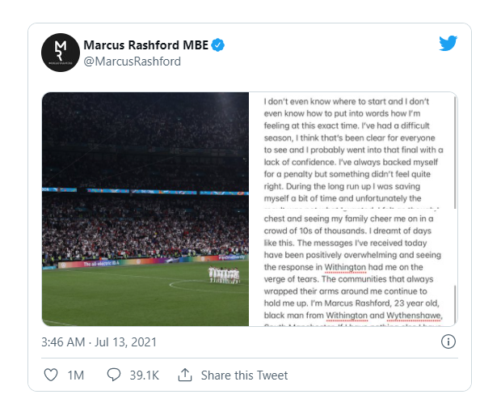Click the blue verified badge

pyautogui.click(x=218, y=45)
